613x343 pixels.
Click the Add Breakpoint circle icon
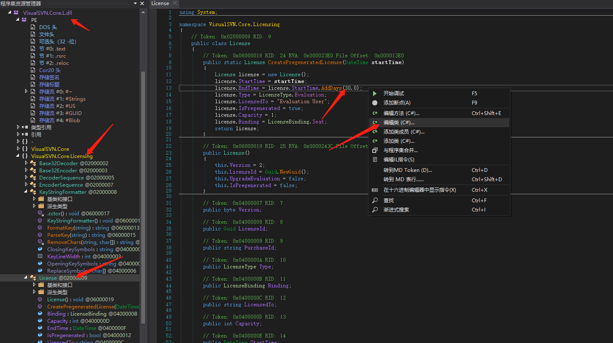pos(375,103)
